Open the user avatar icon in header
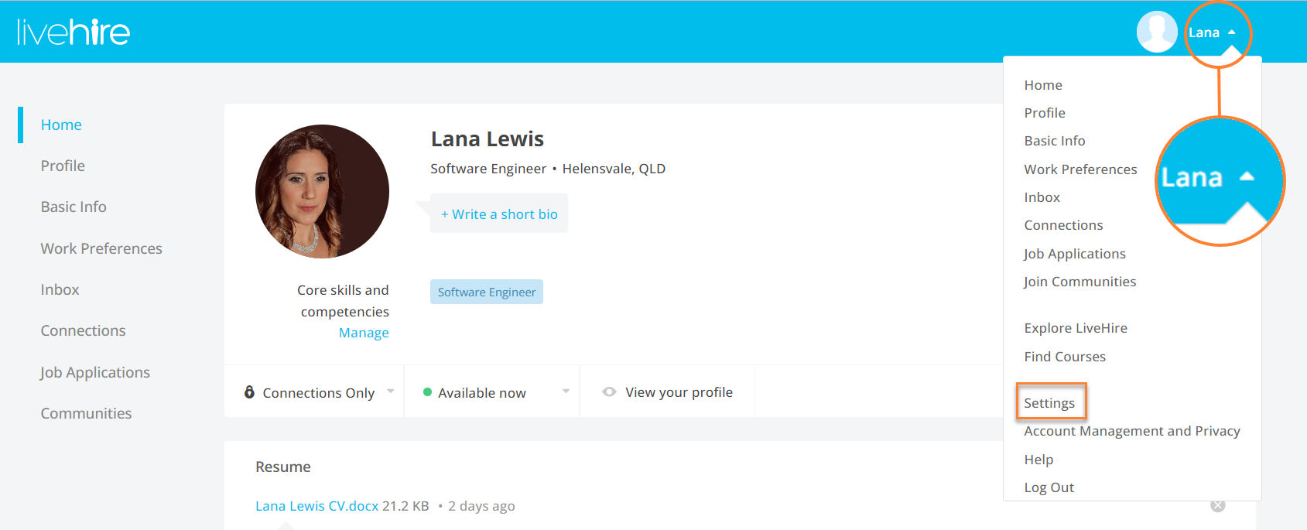 pyautogui.click(x=1156, y=32)
